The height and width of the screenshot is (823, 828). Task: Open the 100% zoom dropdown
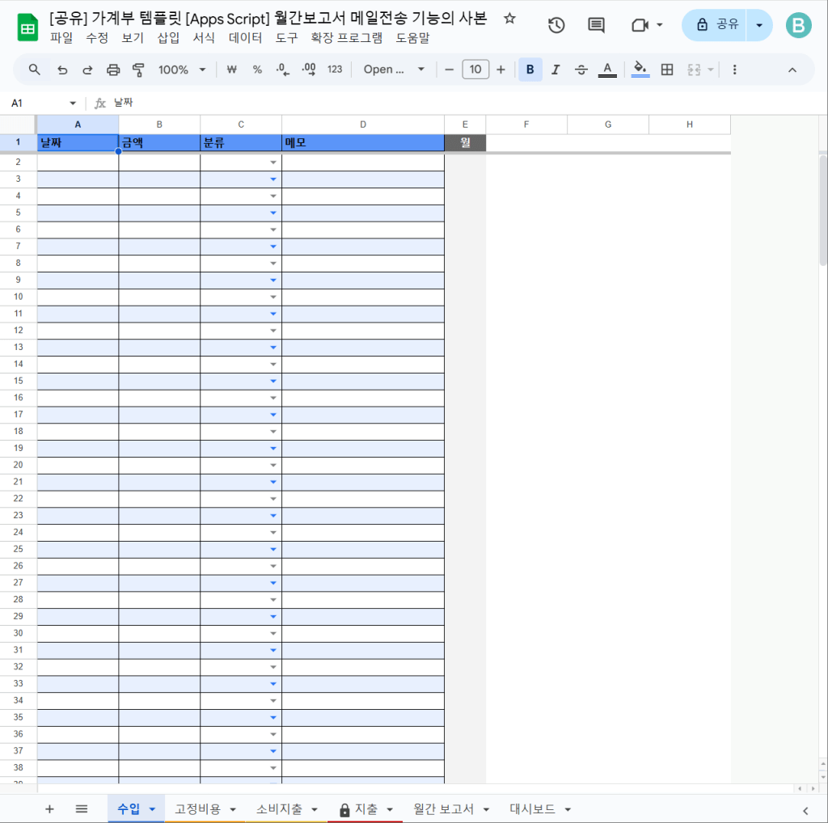182,70
